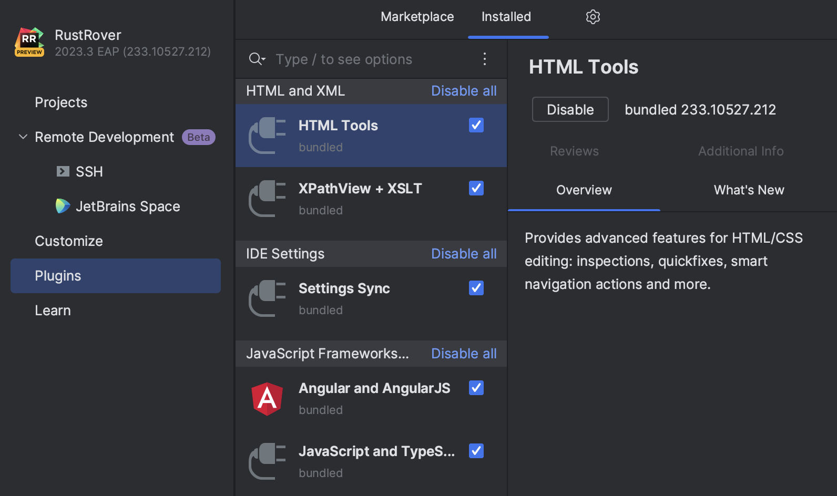
Task: Click the plugins settings gear icon
Action: coord(593,17)
